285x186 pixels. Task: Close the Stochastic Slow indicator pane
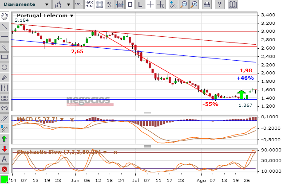(x=115, y=152)
